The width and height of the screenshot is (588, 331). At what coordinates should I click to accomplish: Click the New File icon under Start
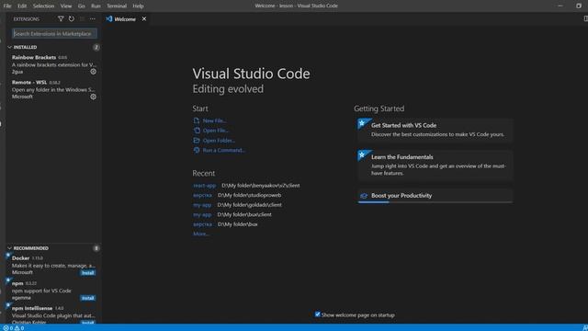[197, 120]
